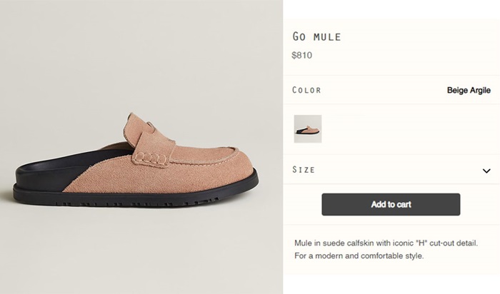Click the "For a modern and comfortable style" line
This screenshot has height=294, width=500.
[x=359, y=255]
